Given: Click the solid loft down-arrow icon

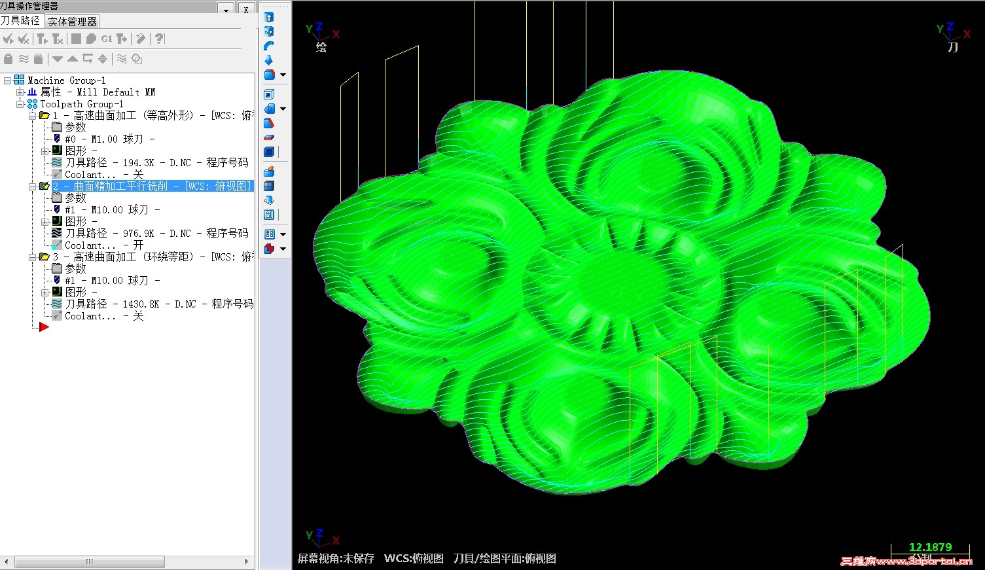Looking at the screenshot, I should click(269, 60).
